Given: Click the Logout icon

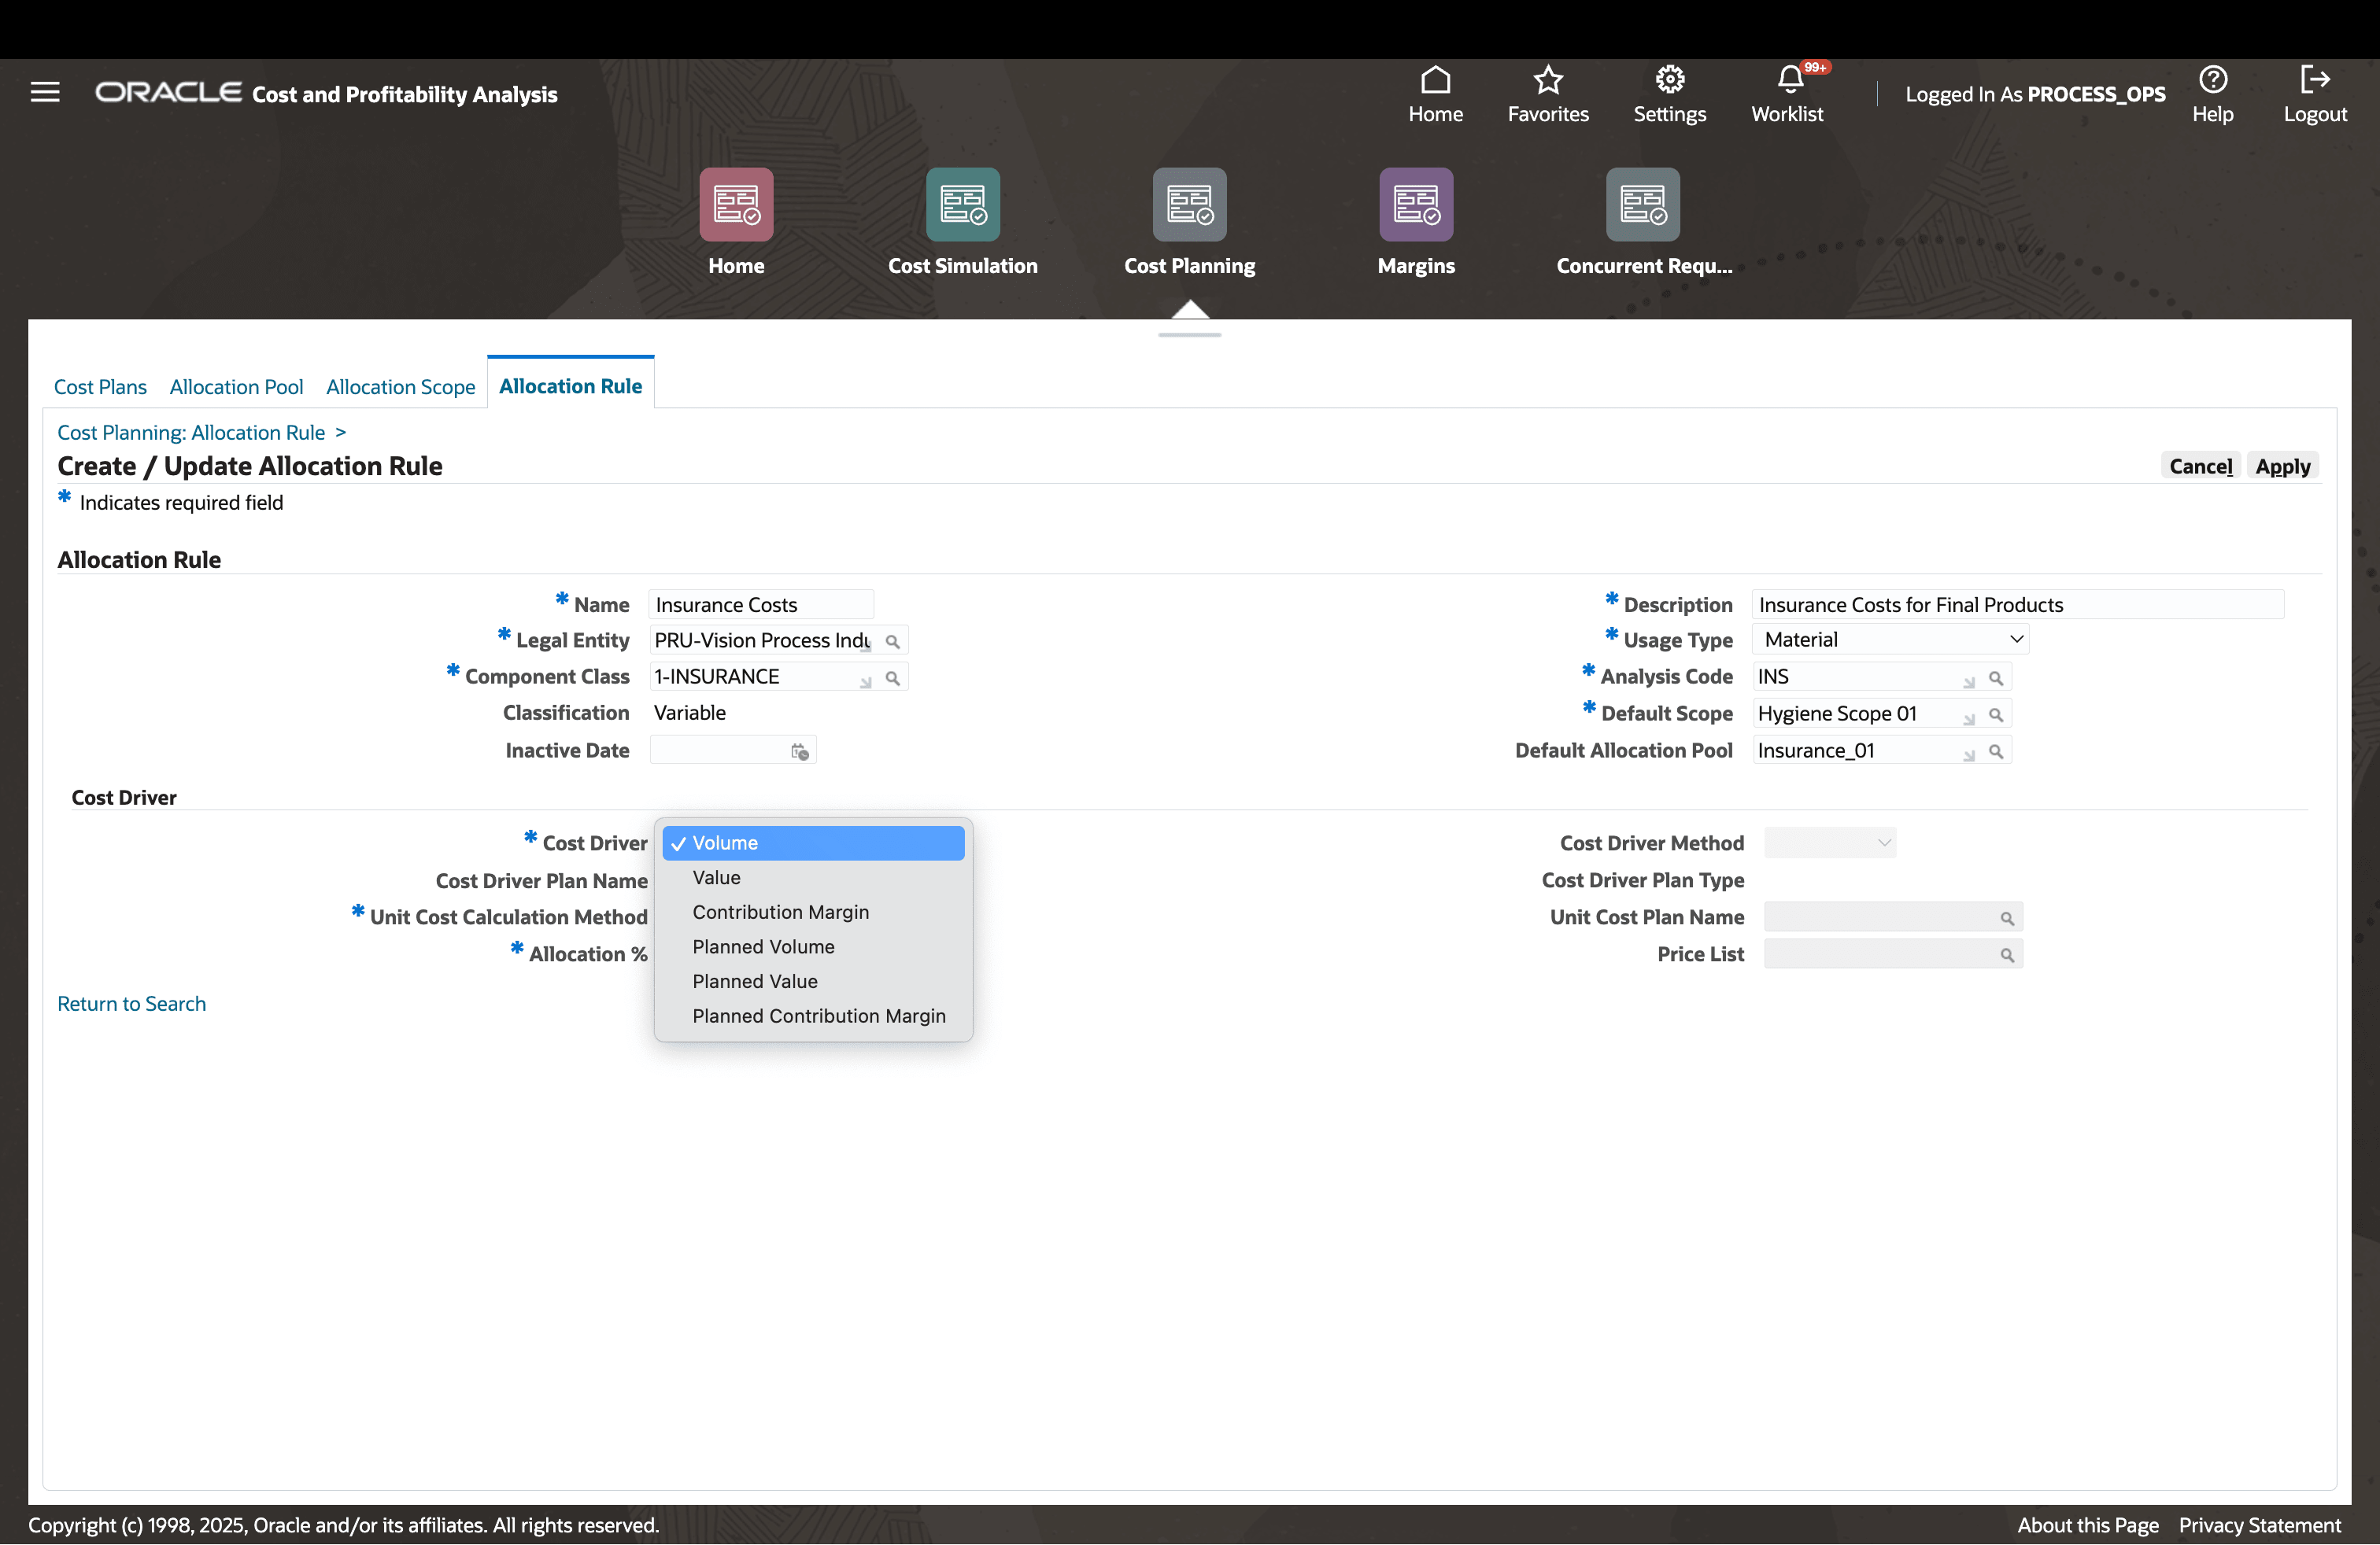Looking at the screenshot, I should 2313,79.
